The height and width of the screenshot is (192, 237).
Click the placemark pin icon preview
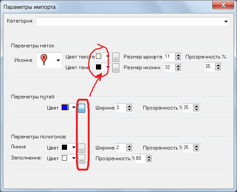tap(44, 60)
